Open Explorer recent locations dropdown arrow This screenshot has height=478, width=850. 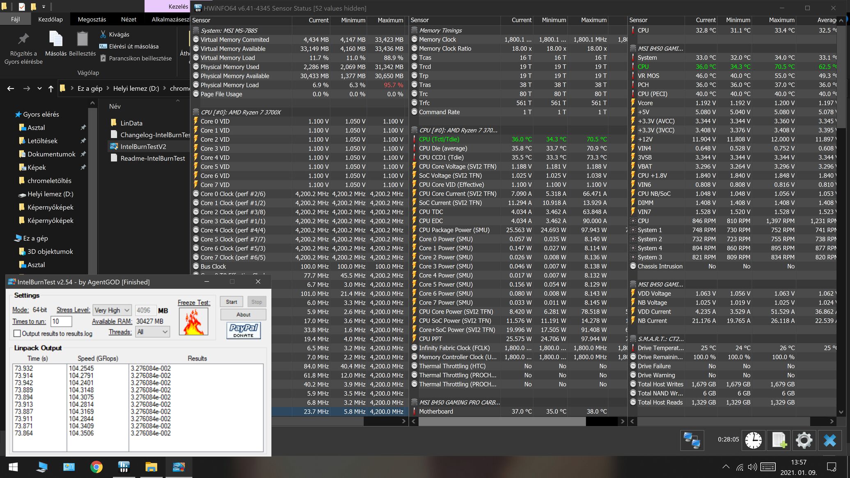tap(39, 88)
